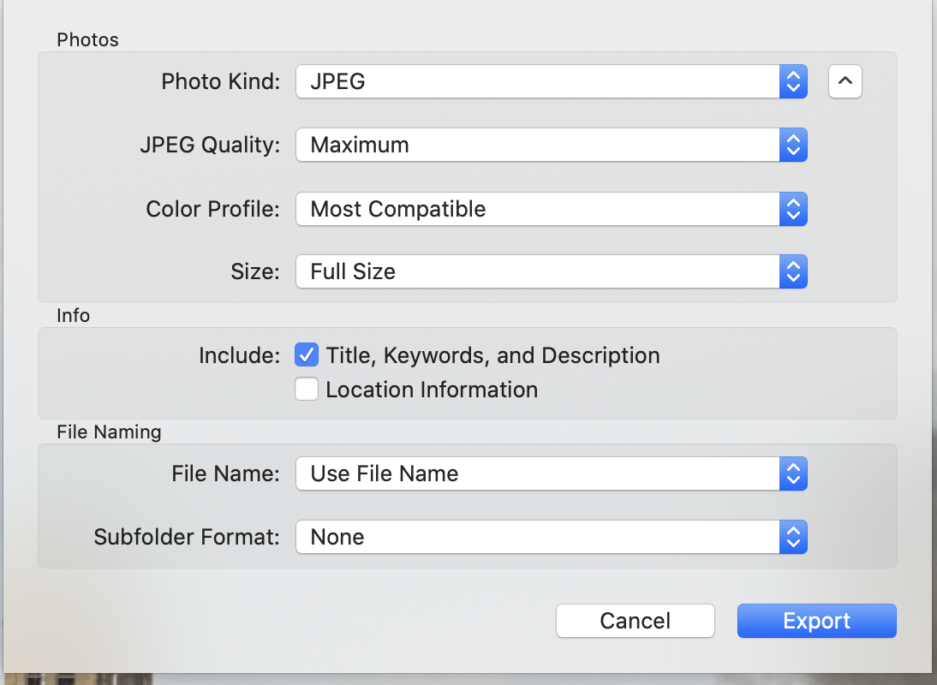Viewport: 937px width, 685px height.
Task: Click the blue Export button
Action: (816, 621)
